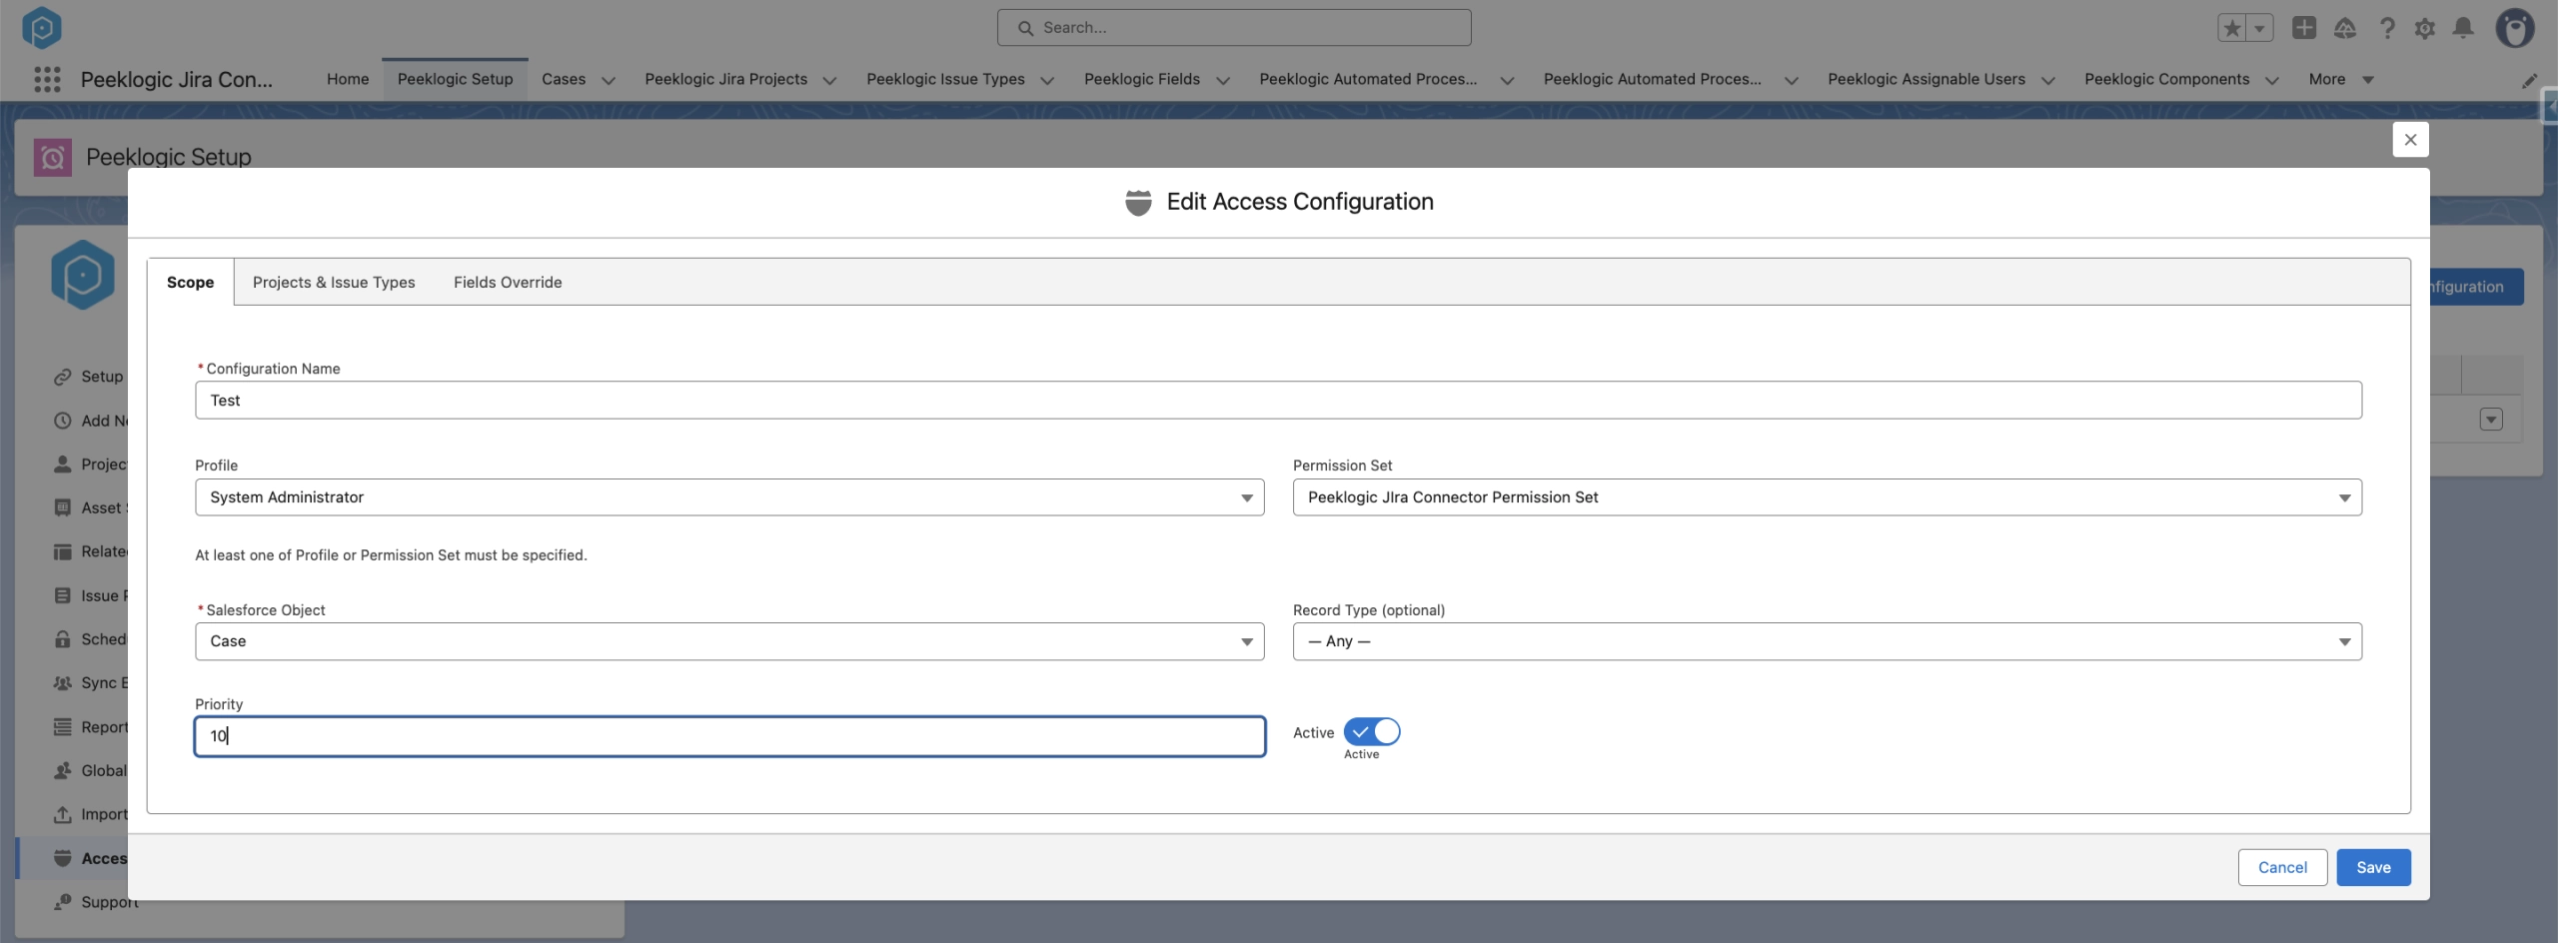Select the Peeklogic Setup nav tab
2558x943 pixels.
[x=455, y=79]
